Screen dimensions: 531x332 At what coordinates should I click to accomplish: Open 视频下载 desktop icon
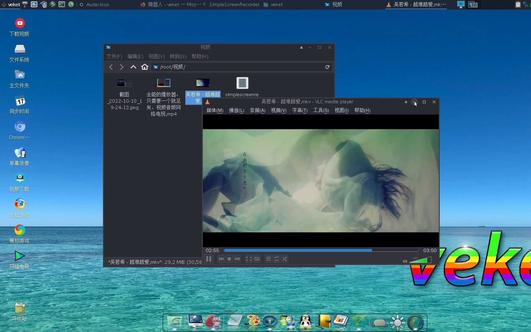tap(19, 183)
